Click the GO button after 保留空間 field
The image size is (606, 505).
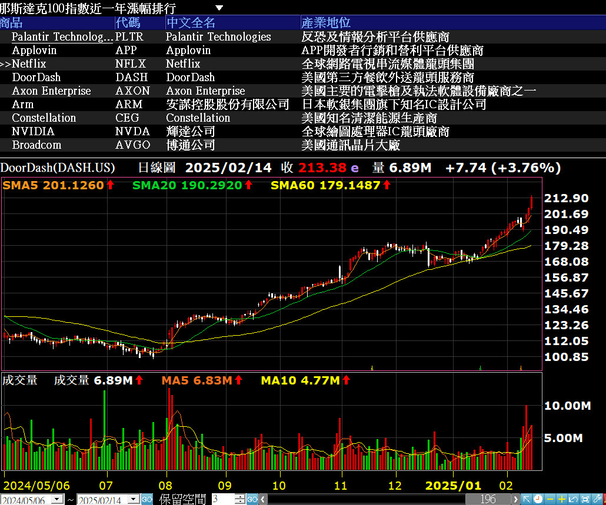252,499
